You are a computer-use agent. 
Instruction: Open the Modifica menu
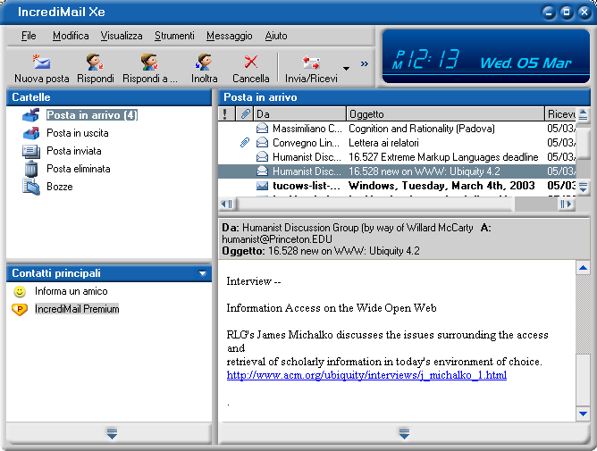71,36
